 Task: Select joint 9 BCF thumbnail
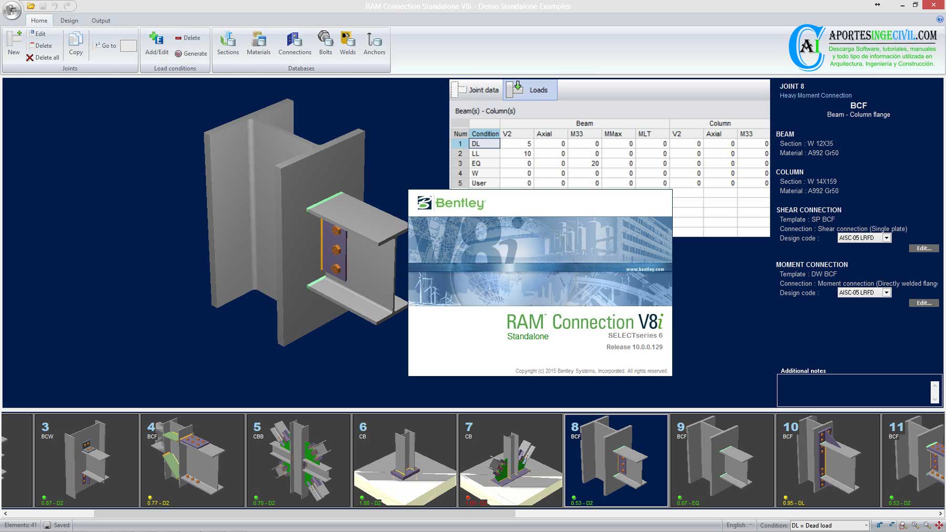[x=722, y=461]
